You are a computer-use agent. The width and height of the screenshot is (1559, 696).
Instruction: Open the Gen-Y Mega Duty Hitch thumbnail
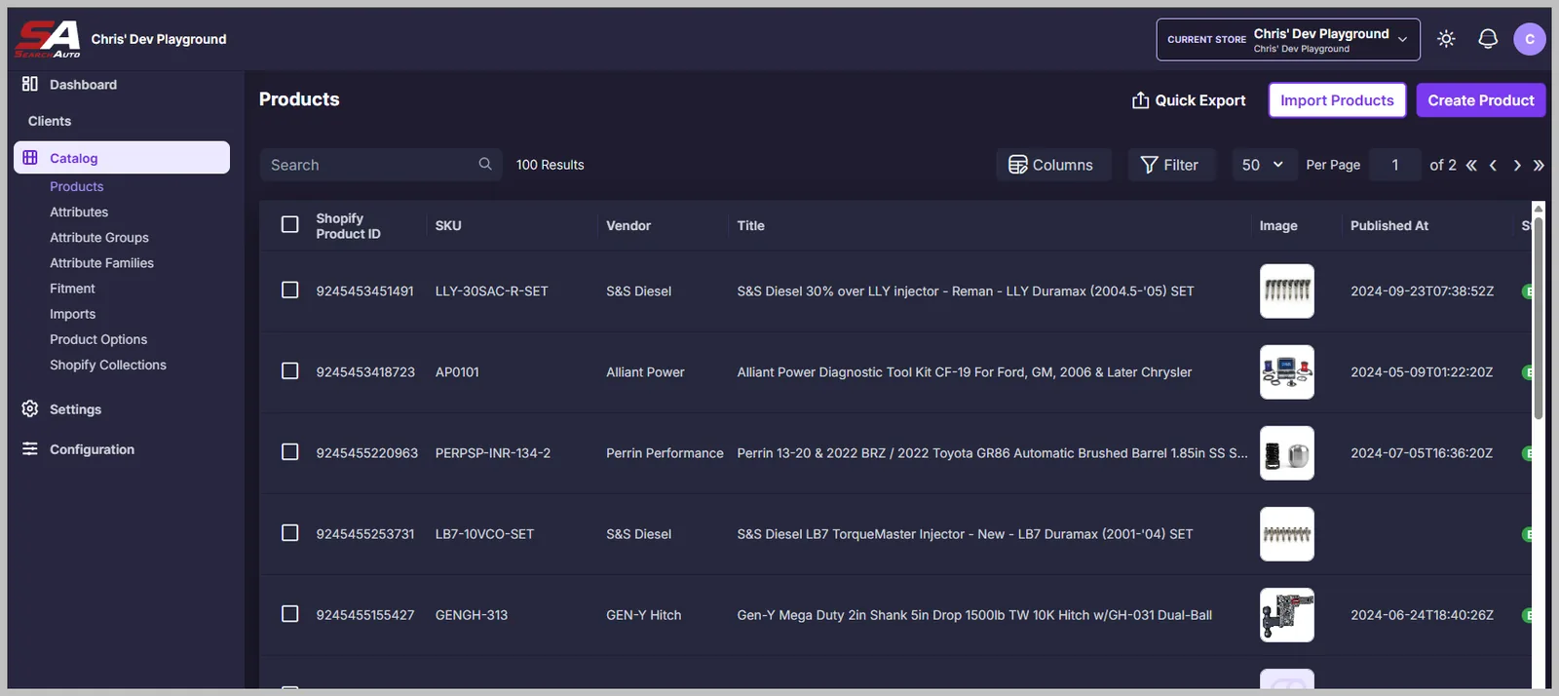pos(1286,614)
